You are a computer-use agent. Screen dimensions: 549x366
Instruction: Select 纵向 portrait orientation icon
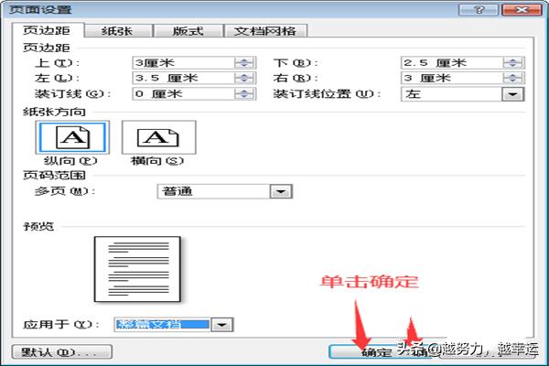[x=72, y=137]
